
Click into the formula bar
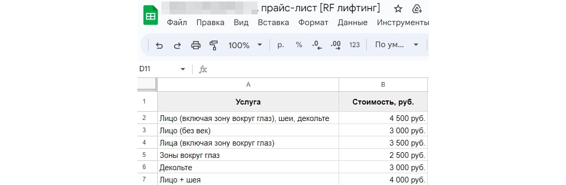[318, 69]
